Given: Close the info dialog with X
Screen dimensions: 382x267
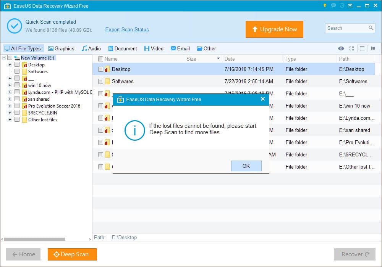Looking at the screenshot, I should (x=263, y=99).
